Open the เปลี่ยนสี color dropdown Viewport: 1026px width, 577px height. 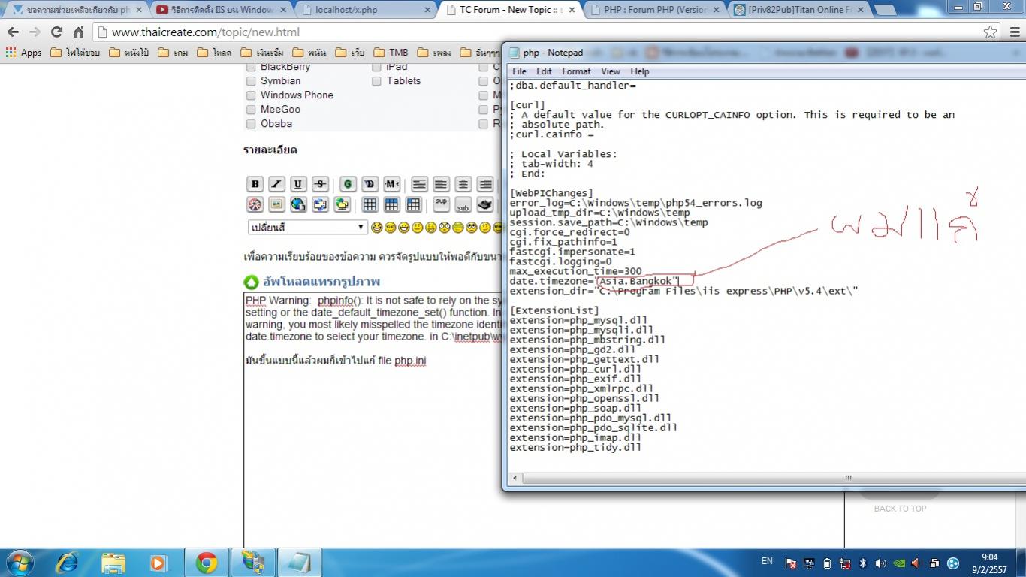(x=306, y=227)
